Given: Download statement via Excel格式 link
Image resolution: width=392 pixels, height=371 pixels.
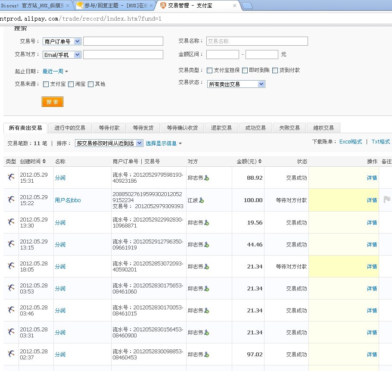Looking at the screenshot, I should click(351, 141).
